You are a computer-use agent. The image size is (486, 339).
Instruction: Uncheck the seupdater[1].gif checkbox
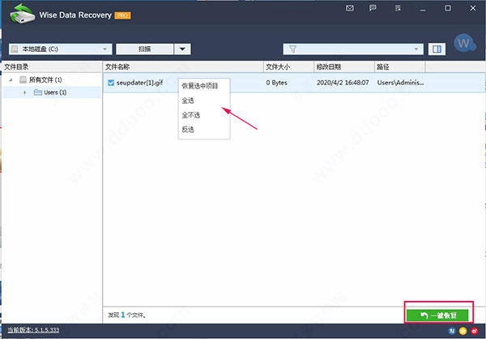111,83
